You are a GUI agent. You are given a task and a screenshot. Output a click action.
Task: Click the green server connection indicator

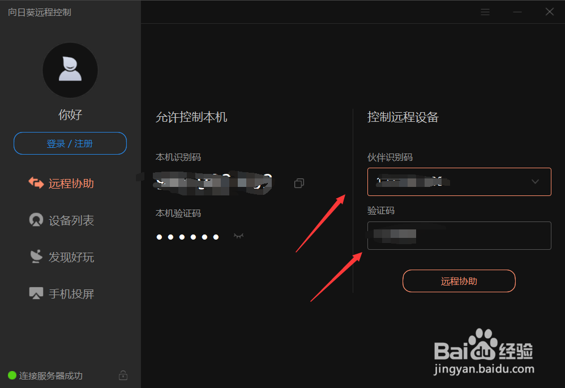point(12,376)
